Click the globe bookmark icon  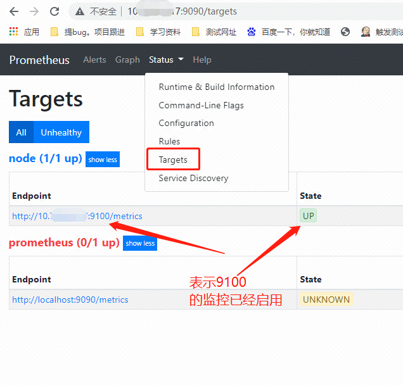point(345,32)
